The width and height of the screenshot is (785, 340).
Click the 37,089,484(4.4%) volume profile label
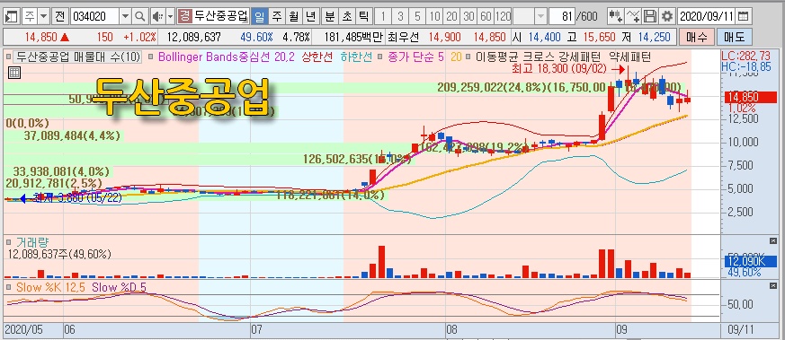pos(73,135)
